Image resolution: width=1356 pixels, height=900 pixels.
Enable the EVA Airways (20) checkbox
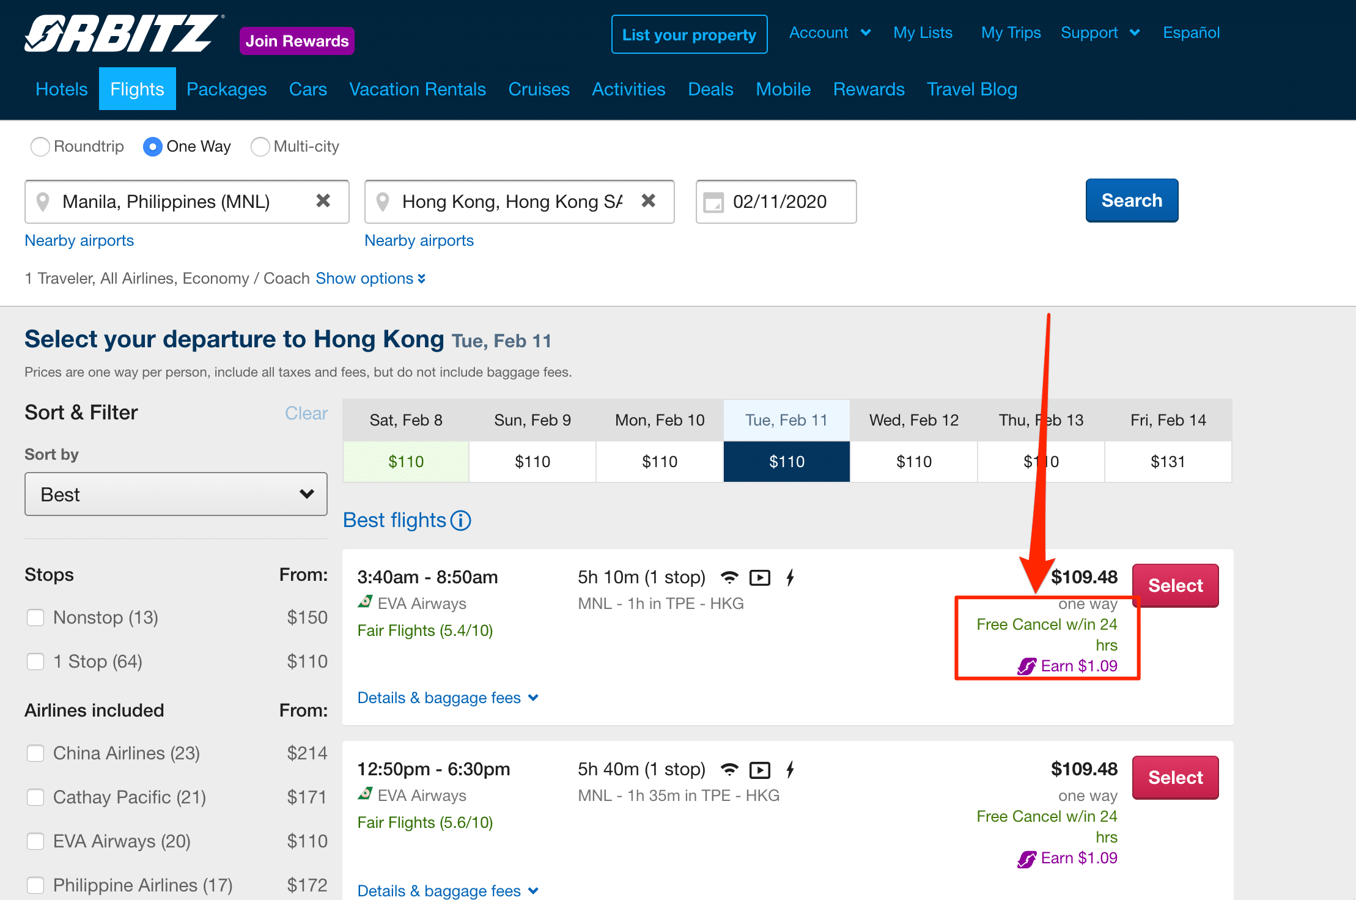35,841
